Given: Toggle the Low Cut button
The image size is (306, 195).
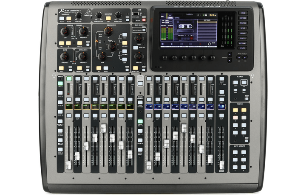Looking at the screenshot, I should pos(79,43).
